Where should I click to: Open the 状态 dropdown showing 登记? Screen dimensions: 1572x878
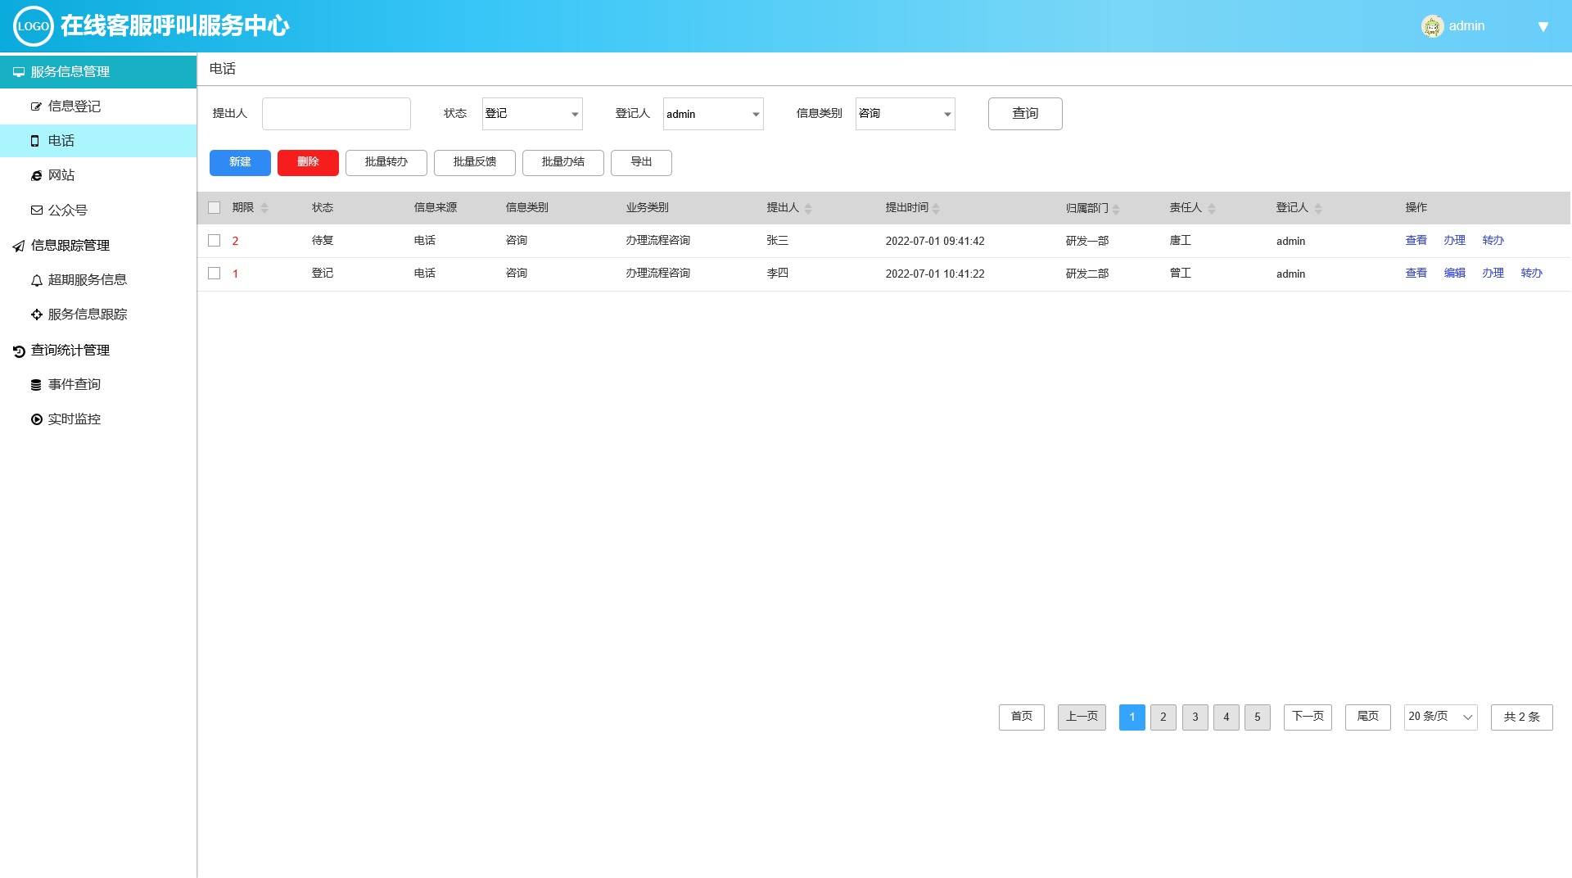pyautogui.click(x=532, y=114)
